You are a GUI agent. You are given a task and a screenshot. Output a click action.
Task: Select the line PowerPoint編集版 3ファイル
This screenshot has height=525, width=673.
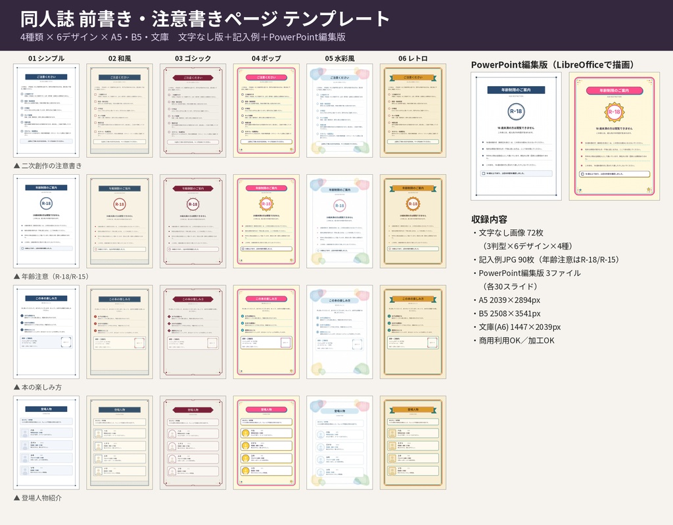coord(526,273)
